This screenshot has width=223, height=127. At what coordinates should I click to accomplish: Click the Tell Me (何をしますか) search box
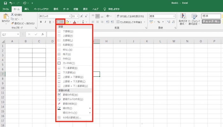[x=114, y=9]
